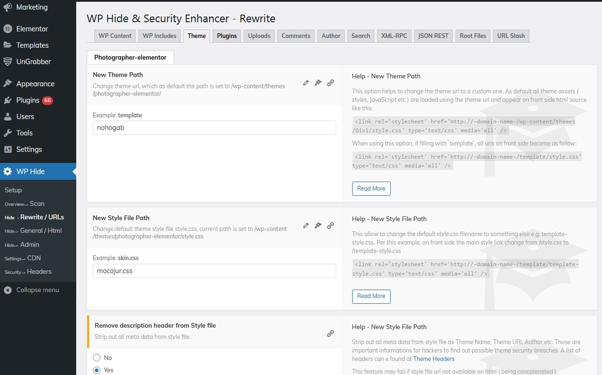Open the XML-RPC tab
This screenshot has height=375, width=602.
point(394,36)
